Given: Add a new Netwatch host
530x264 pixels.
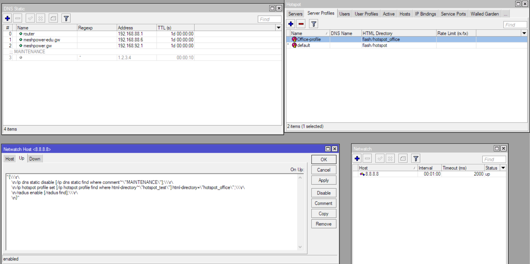Looking at the screenshot, I should [357, 159].
